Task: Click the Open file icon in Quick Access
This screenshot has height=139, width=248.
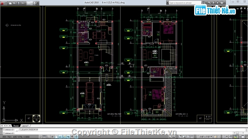Action: pyautogui.click(x=14, y=3)
